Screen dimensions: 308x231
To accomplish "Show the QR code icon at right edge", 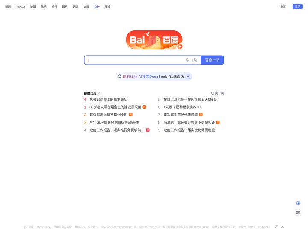I will (298, 212).
